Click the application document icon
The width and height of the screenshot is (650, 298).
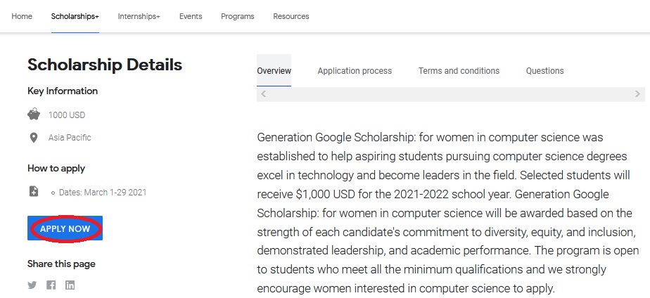click(x=34, y=191)
